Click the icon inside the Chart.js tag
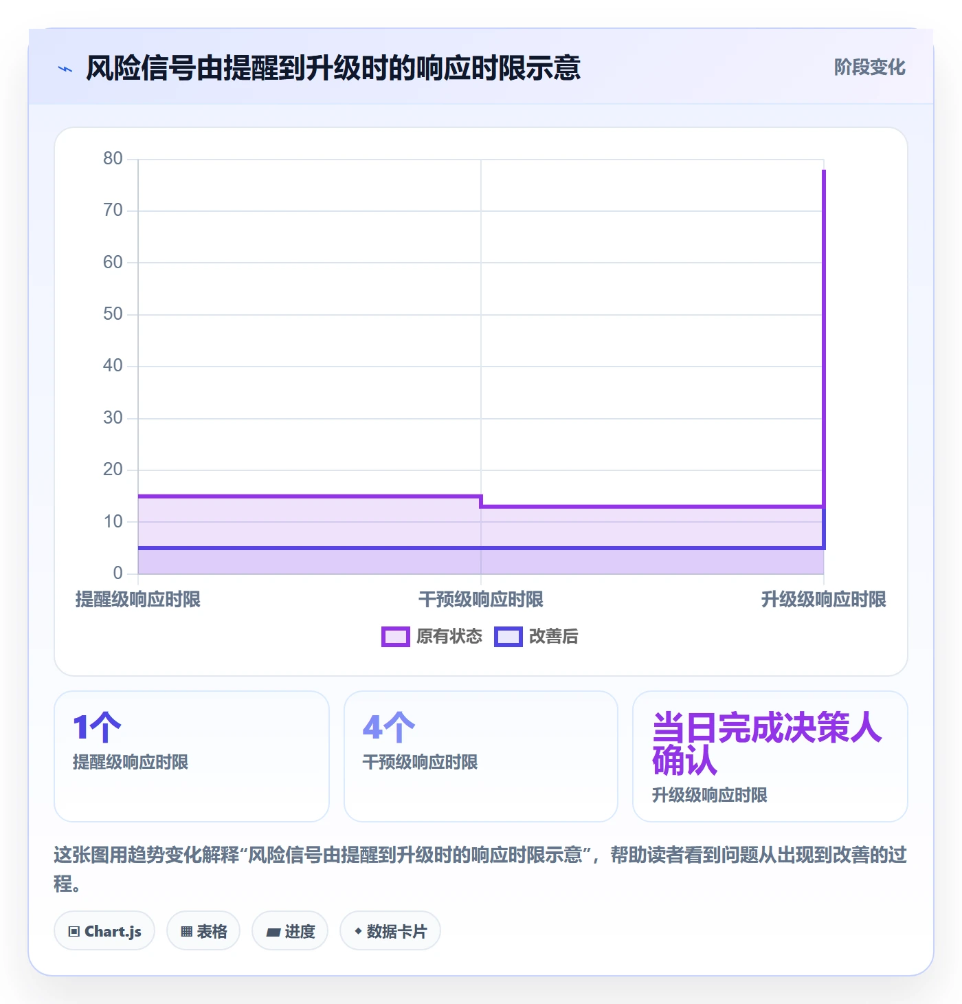 (74, 932)
